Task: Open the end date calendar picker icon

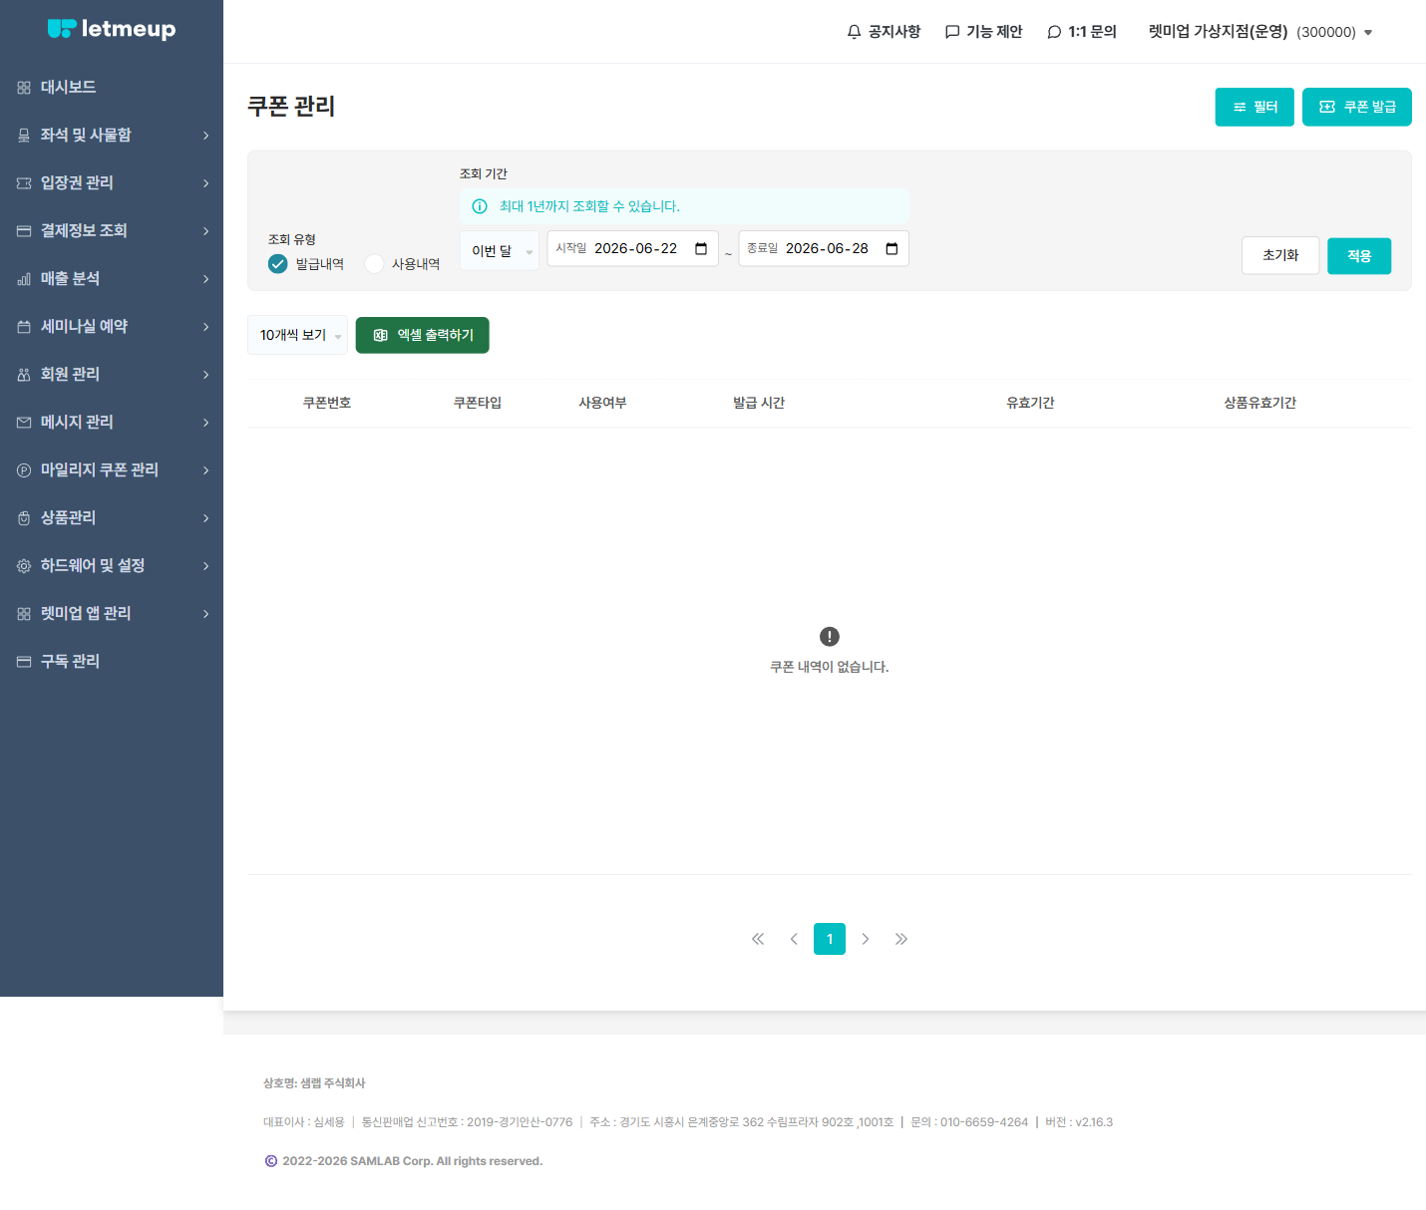Action: click(x=891, y=248)
